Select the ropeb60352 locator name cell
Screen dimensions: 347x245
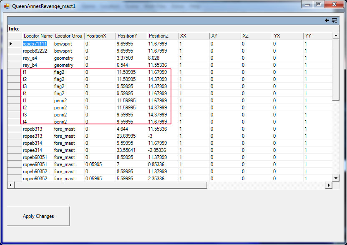(38, 171)
